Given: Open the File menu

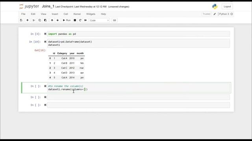Looking at the screenshot, I should [x=23, y=14].
